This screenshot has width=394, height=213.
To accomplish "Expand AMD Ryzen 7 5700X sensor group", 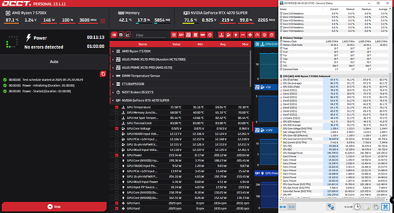I will point(113,51).
